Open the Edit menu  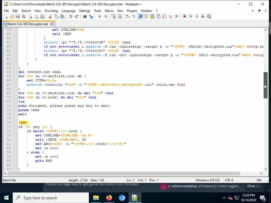tap(15, 11)
